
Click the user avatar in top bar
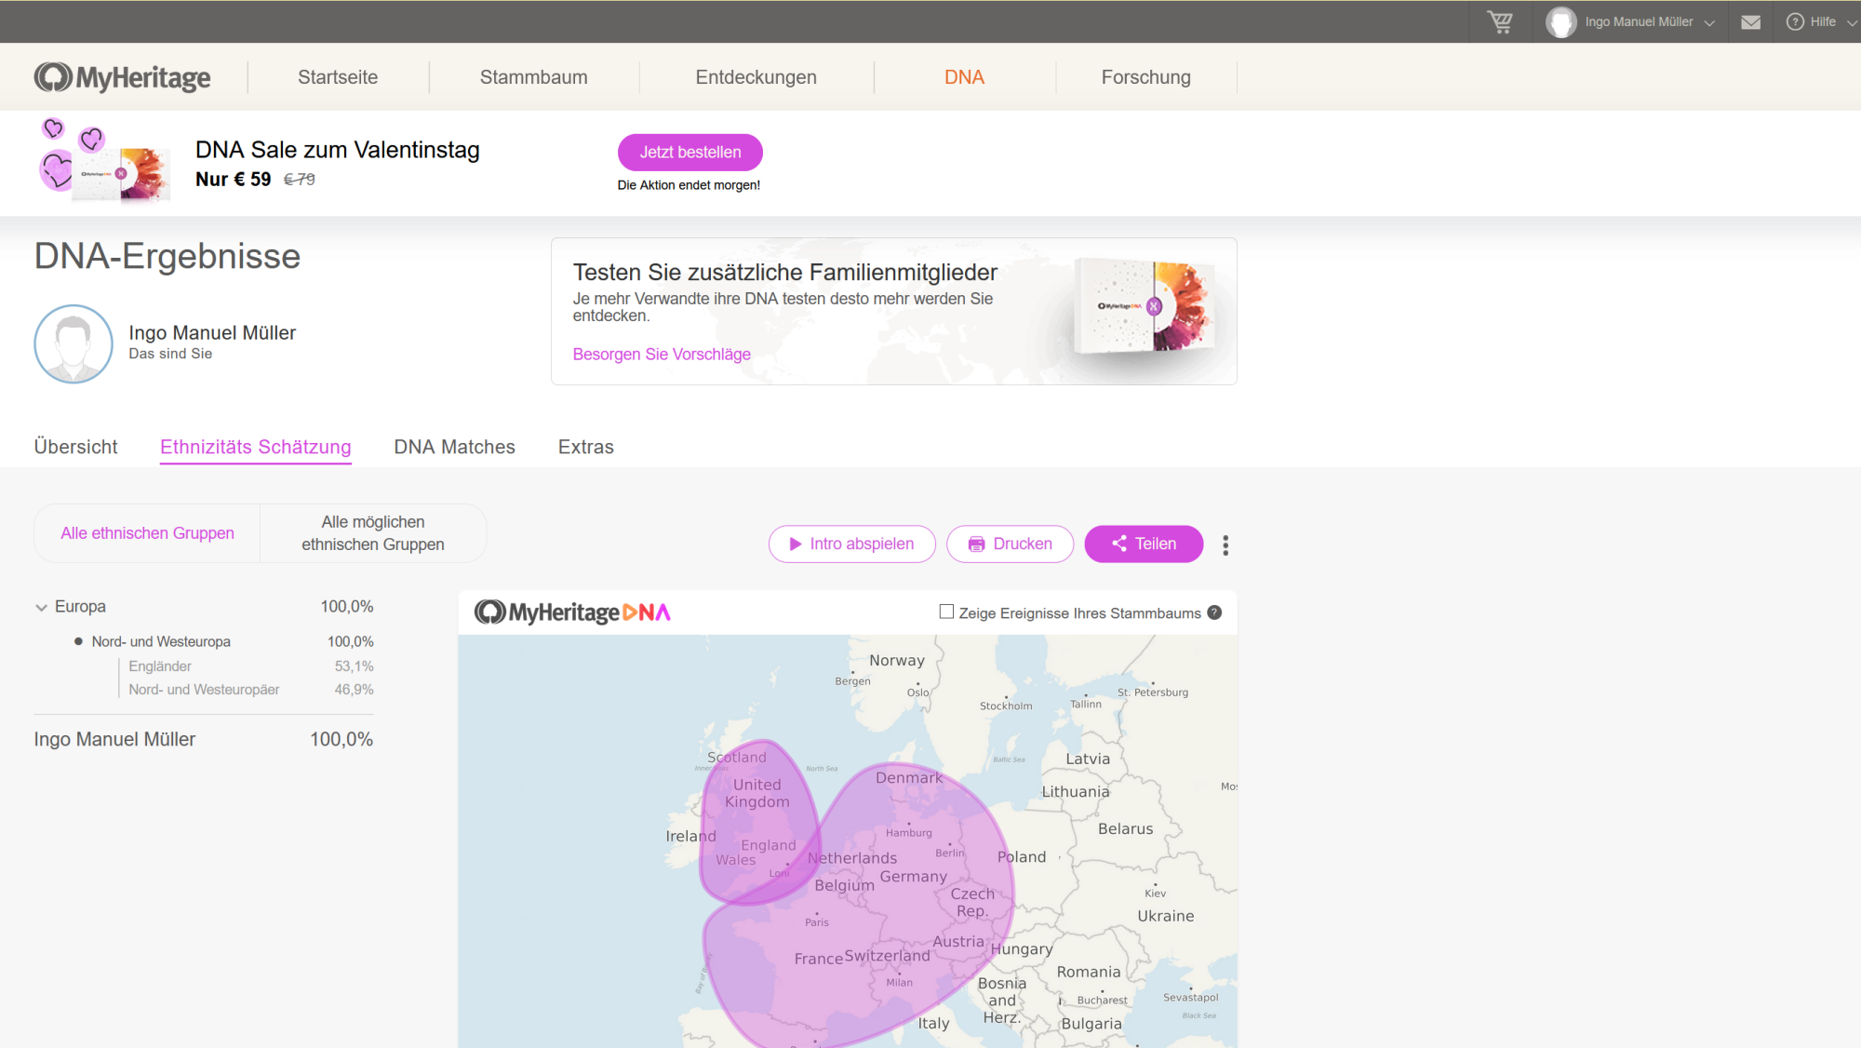[1560, 21]
